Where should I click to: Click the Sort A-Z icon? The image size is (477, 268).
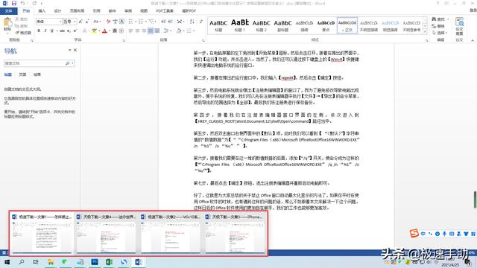click(x=192, y=22)
